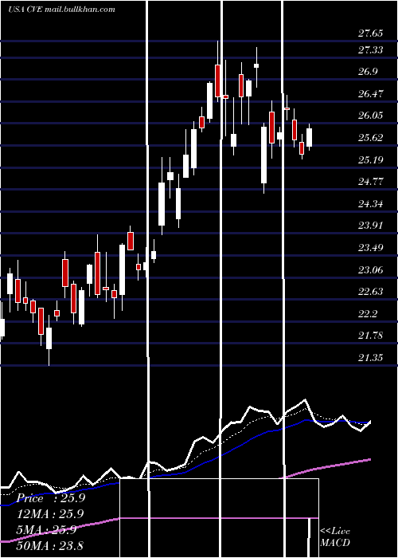This screenshot has height=558, width=398.
Task: Select the lowest candle with wick touching 21.35
Action: point(49,338)
